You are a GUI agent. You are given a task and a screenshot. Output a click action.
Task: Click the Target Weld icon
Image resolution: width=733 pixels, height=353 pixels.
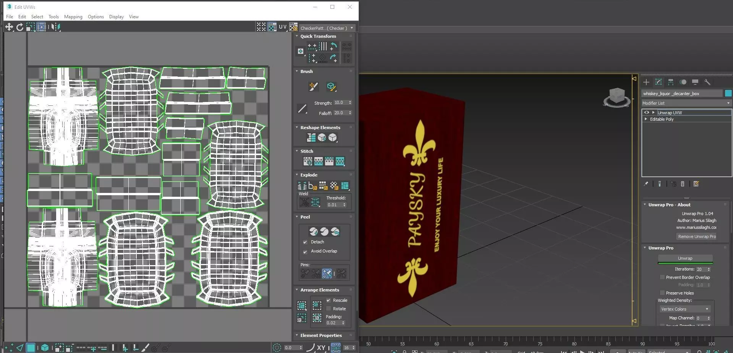click(304, 202)
